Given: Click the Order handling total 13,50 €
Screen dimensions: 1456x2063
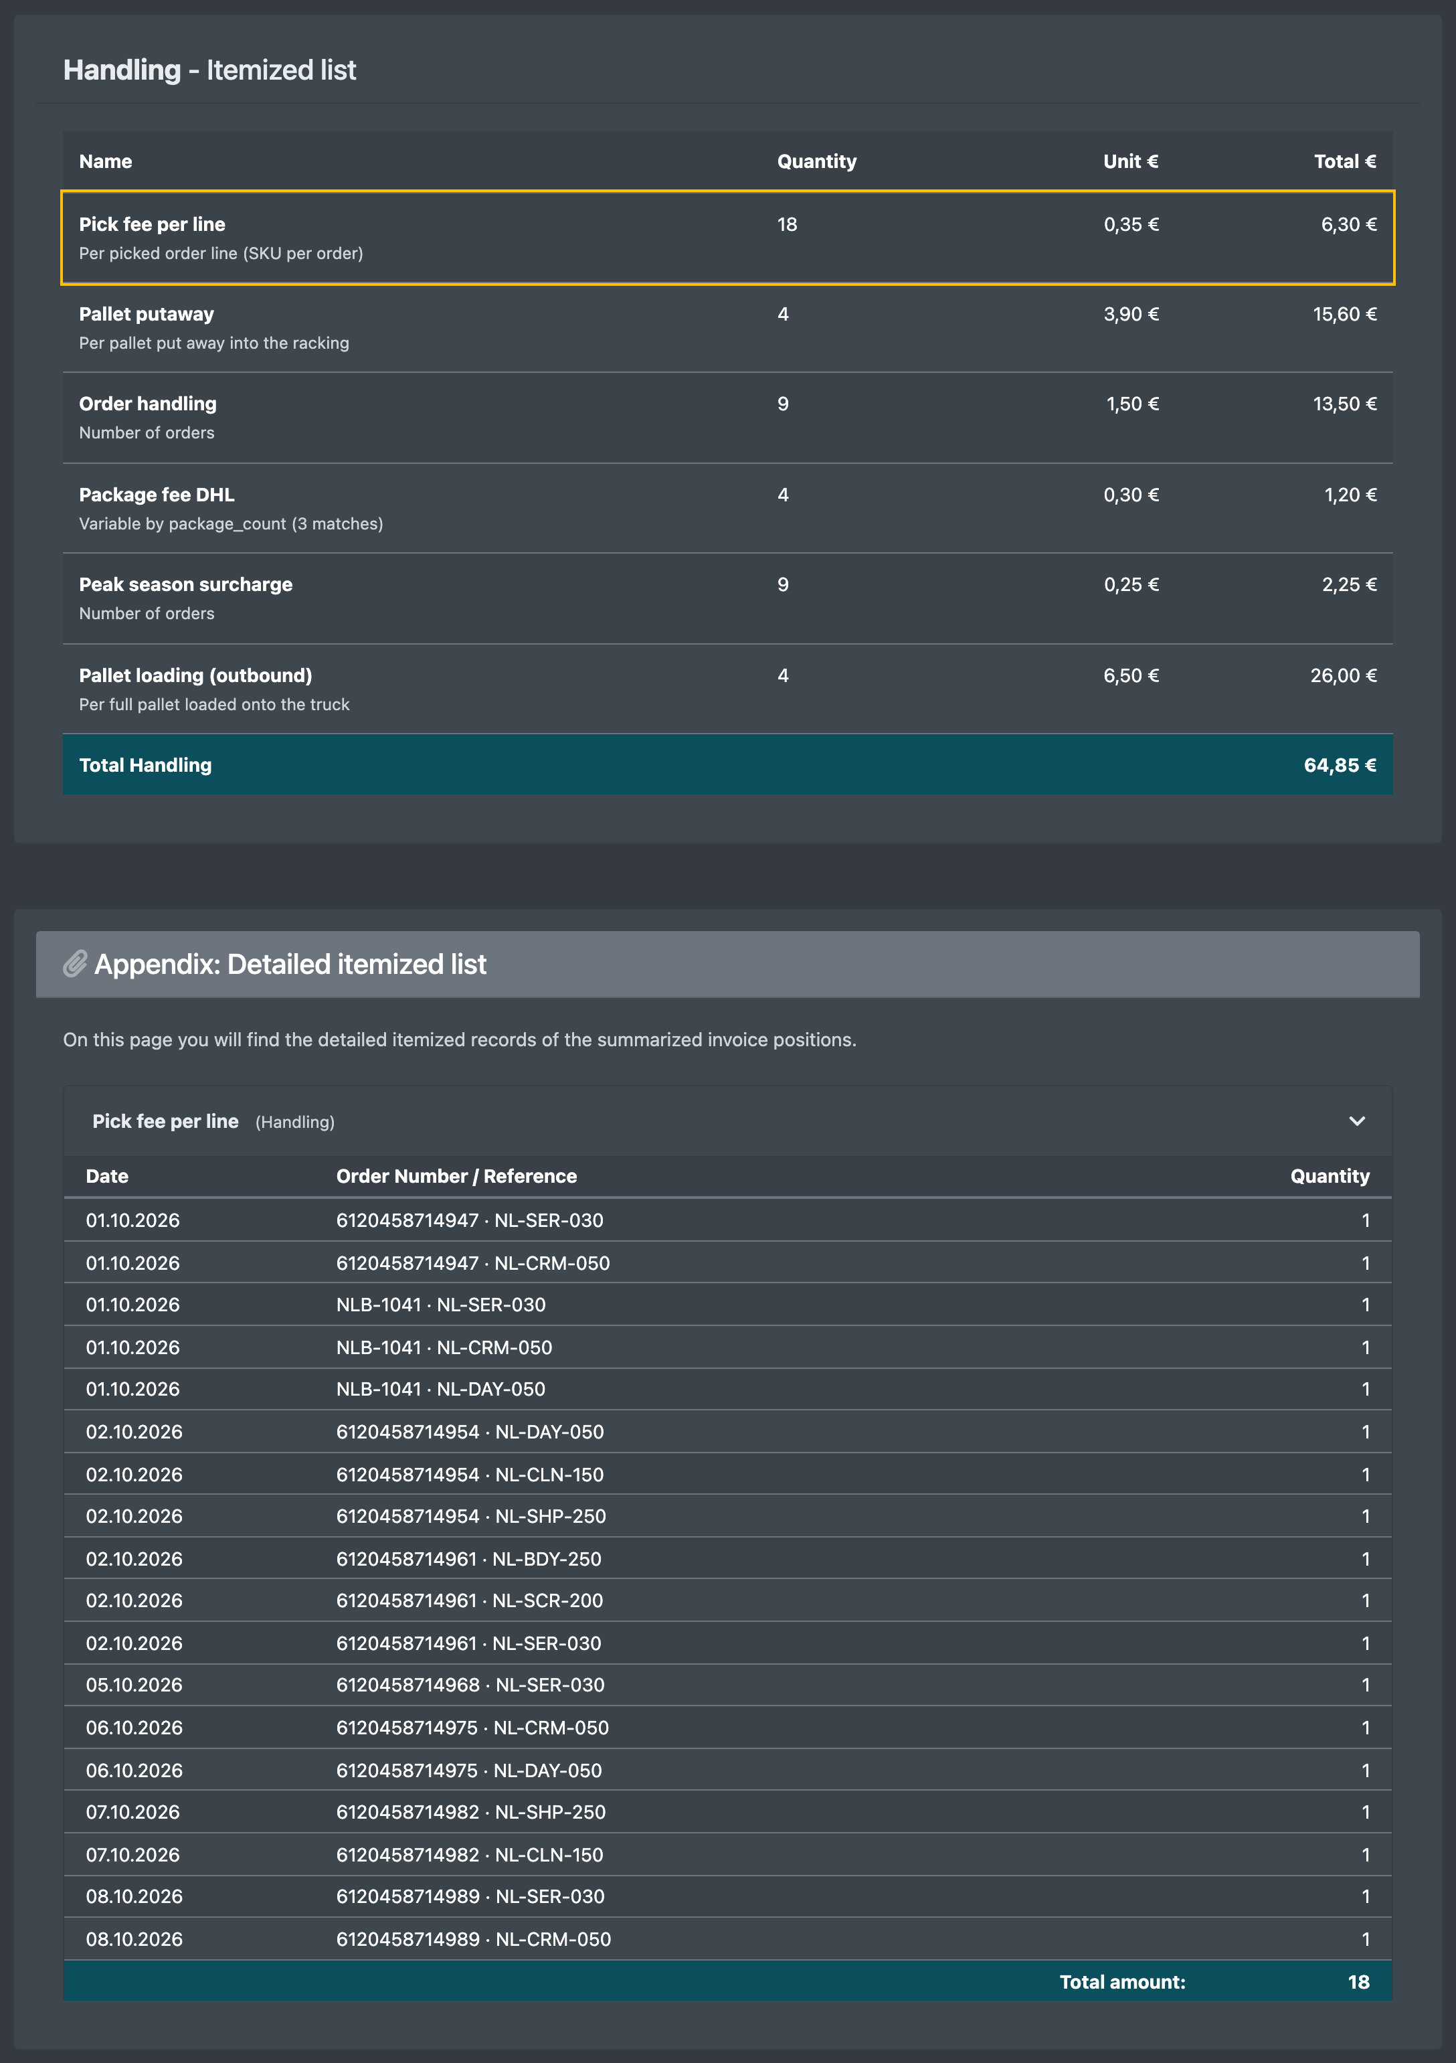Looking at the screenshot, I should 1345,404.
